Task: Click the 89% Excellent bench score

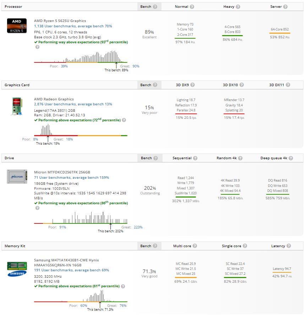Action: click(149, 34)
